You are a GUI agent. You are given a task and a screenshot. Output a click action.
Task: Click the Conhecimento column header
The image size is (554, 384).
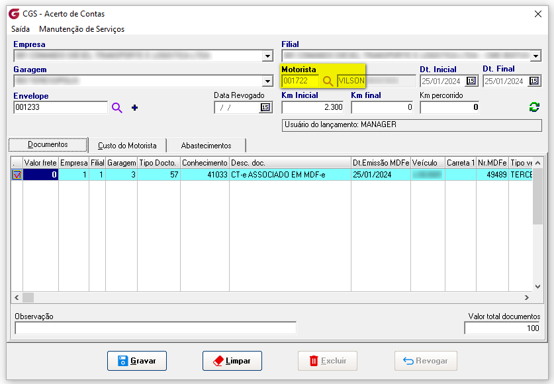[x=205, y=163]
